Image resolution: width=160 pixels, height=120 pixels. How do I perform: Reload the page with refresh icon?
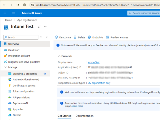[18, 5]
